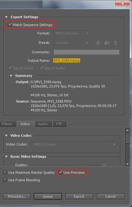Enable Use Frame Blending
Viewport: 132px width, 207px height.
(x=5, y=180)
